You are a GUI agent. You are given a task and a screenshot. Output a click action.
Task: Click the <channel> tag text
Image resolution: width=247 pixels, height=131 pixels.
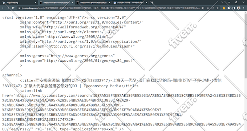coord(12,75)
